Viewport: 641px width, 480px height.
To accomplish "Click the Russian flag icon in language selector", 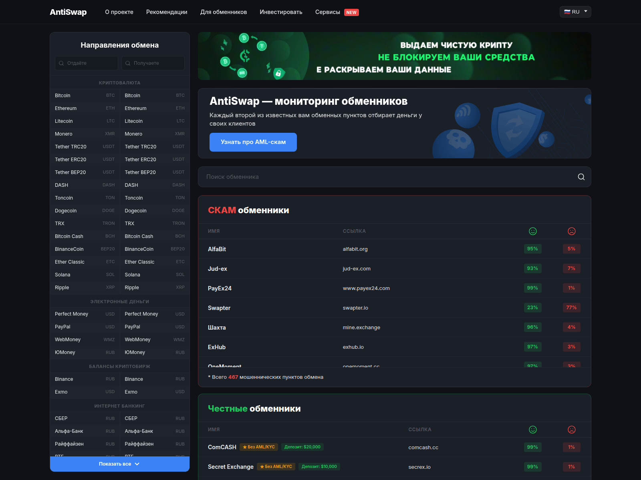I will pyautogui.click(x=567, y=12).
